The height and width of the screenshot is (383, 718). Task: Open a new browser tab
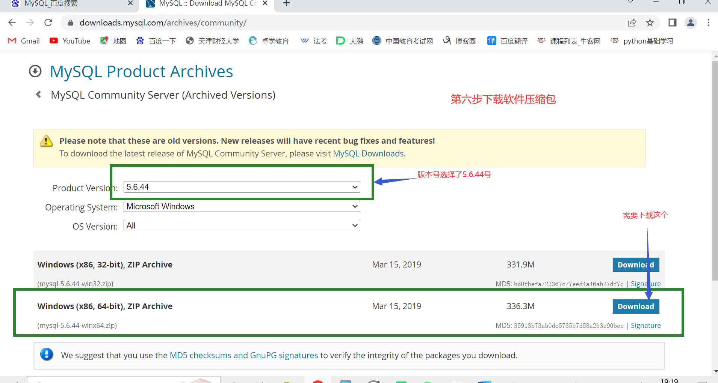pyautogui.click(x=286, y=3)
